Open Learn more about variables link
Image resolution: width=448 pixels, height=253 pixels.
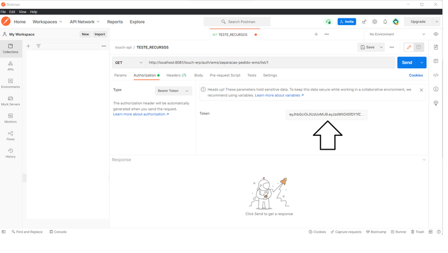point(279,96)
